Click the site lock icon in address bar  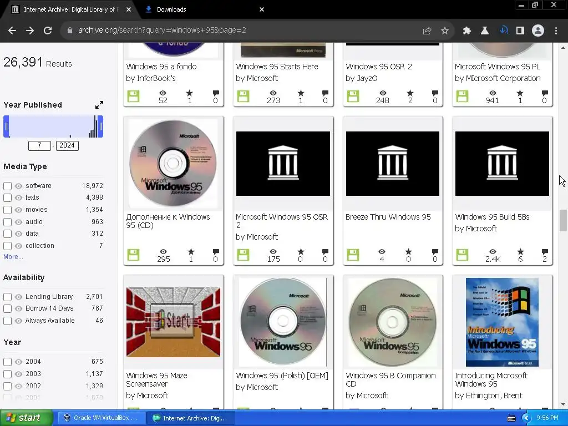[x=70, y=31]
